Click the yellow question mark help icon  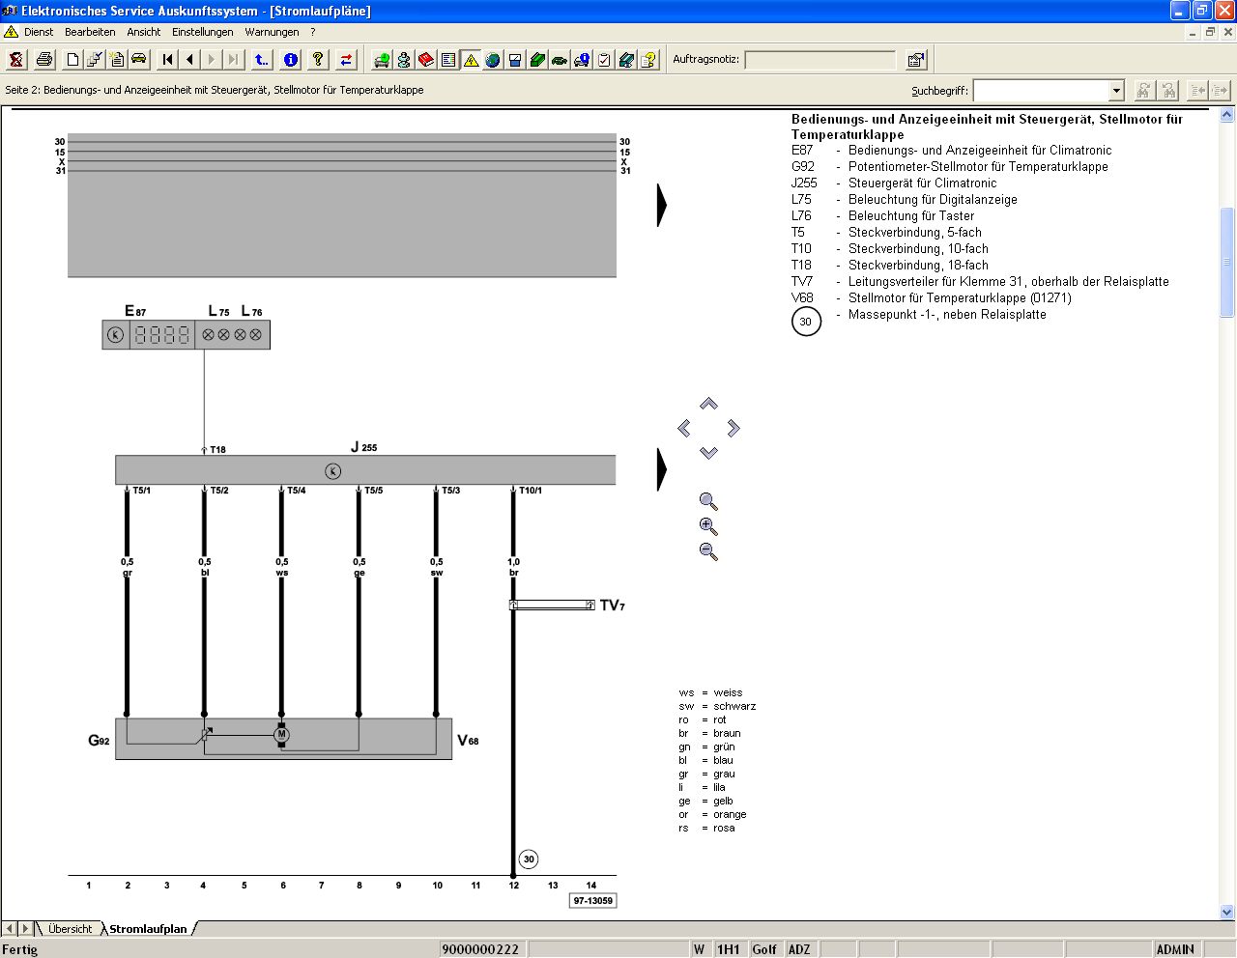click(x=317, y=60)
